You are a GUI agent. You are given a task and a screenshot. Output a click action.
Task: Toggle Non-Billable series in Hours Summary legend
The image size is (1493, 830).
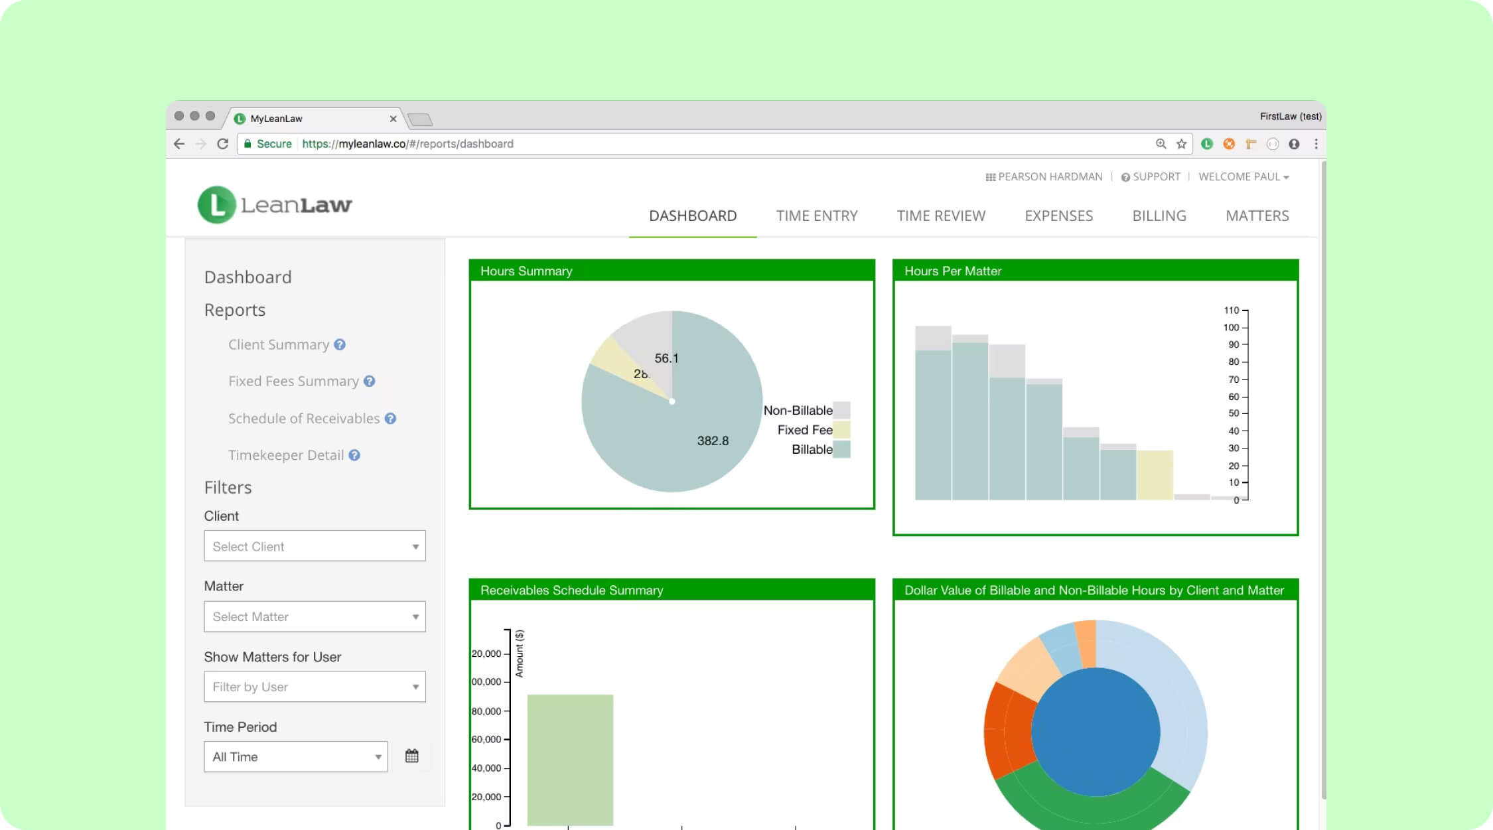[x=799, y=410]
